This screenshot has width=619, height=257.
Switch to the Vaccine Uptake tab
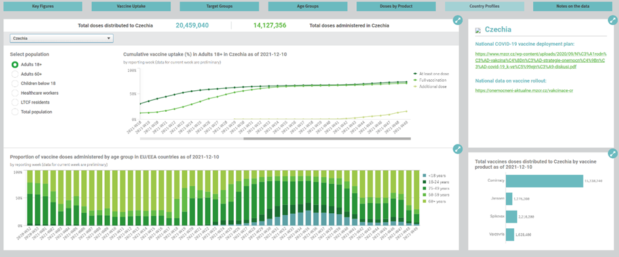point(131,7)
